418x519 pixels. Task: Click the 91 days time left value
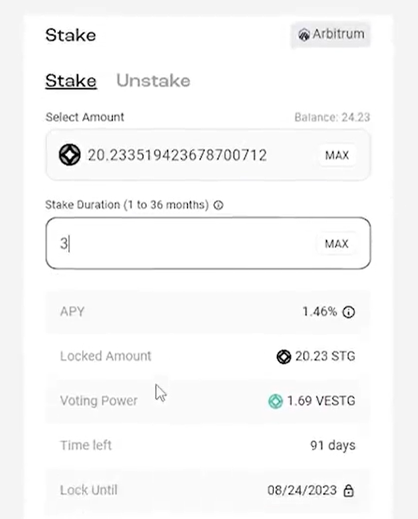coord(333,445)
